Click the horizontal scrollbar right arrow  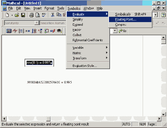pos(159,119)
